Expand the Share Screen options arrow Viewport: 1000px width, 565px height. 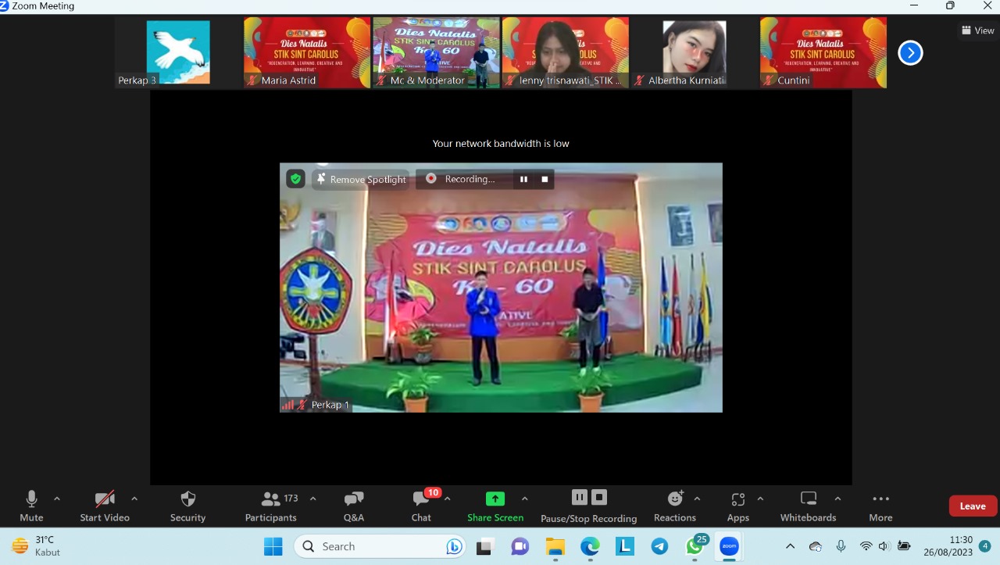pyautogui.click(x=524, y=499)
